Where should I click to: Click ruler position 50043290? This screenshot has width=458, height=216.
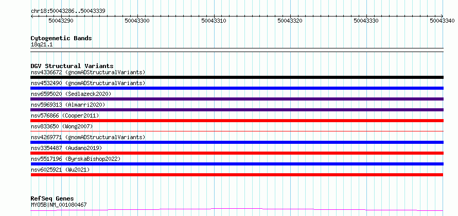61,21
